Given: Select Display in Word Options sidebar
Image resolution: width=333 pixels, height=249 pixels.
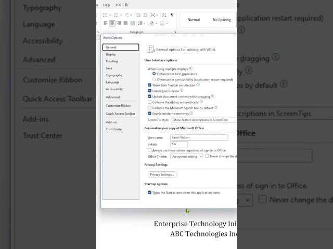Looking at the screenshot, I should [121, 54].
